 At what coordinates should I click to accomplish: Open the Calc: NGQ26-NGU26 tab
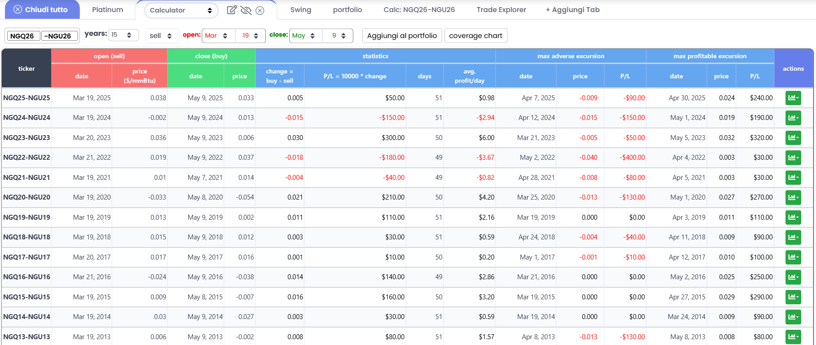pyautogui.click(x=419, y=10)
